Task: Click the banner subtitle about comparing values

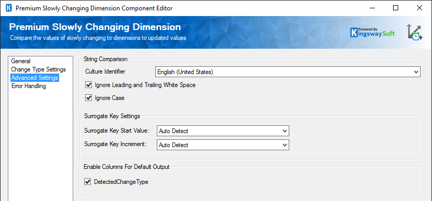Action: [x=98, y=38]
